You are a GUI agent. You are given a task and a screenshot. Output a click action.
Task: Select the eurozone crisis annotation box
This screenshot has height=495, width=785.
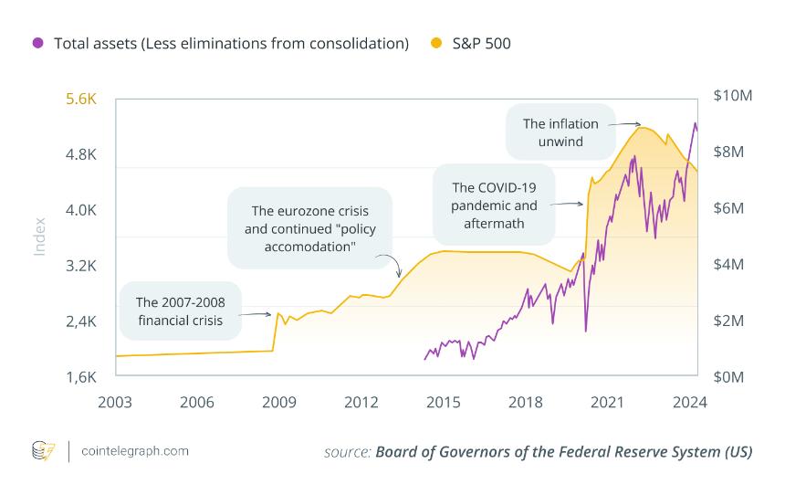click(309, 228)
